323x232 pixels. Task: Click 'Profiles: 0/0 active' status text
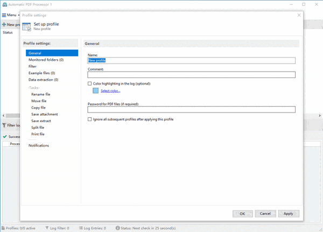coord(20,228)
